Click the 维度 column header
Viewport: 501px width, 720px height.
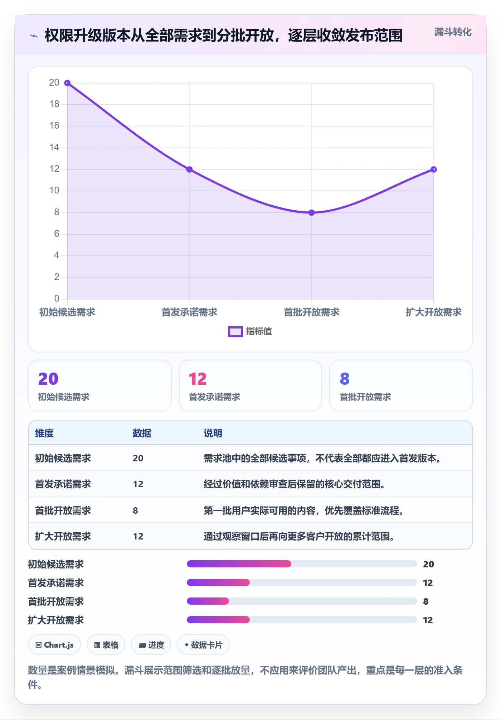pyautogui.click(x=44, y=433)
